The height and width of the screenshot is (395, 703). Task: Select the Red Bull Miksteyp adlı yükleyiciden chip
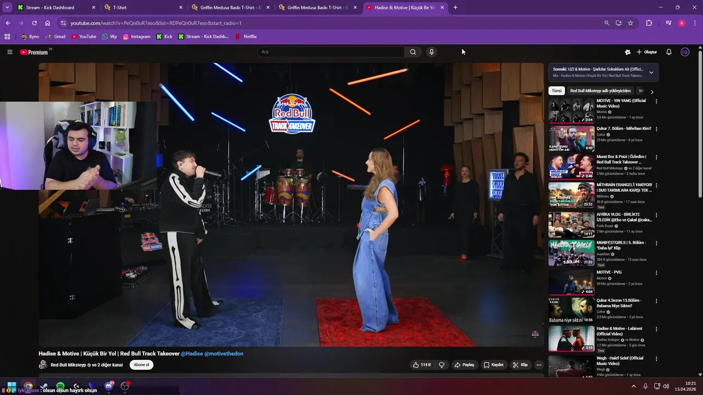coord(600,91)
